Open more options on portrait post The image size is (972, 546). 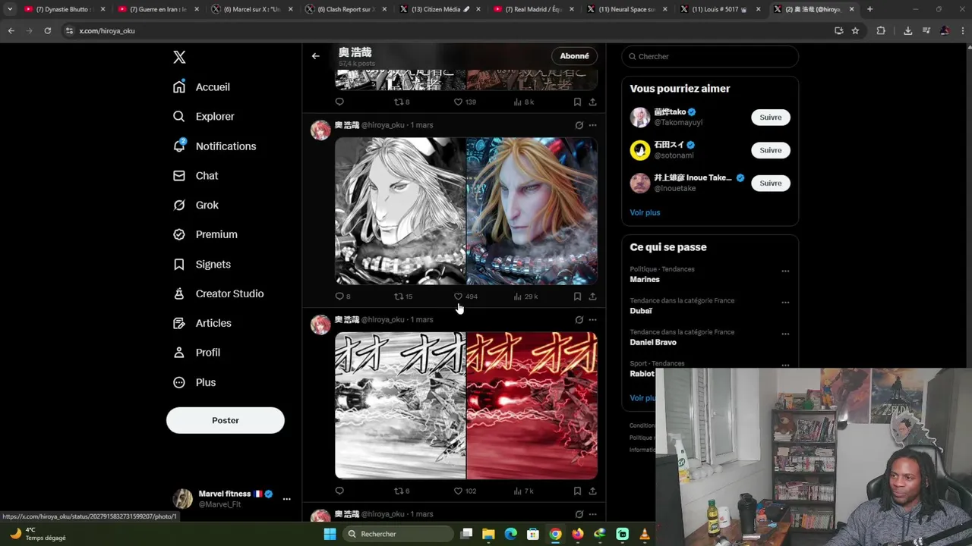tap(592, 125)
